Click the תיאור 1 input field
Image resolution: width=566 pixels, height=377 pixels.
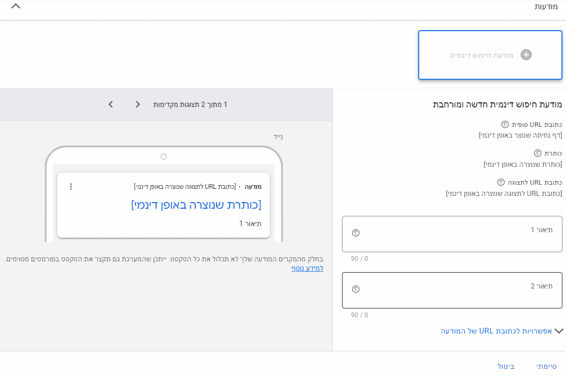tap(452, 234)
